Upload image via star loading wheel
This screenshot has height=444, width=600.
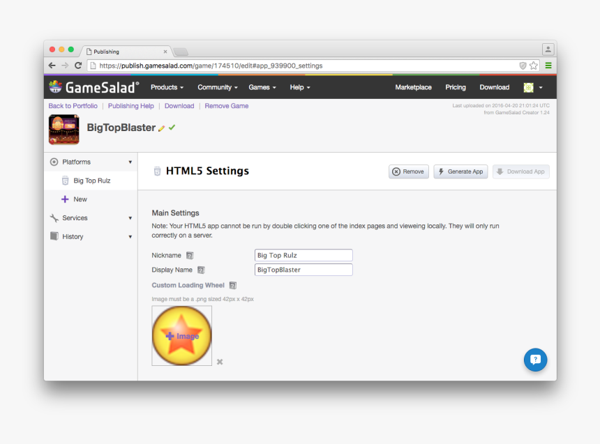point(182,336)
